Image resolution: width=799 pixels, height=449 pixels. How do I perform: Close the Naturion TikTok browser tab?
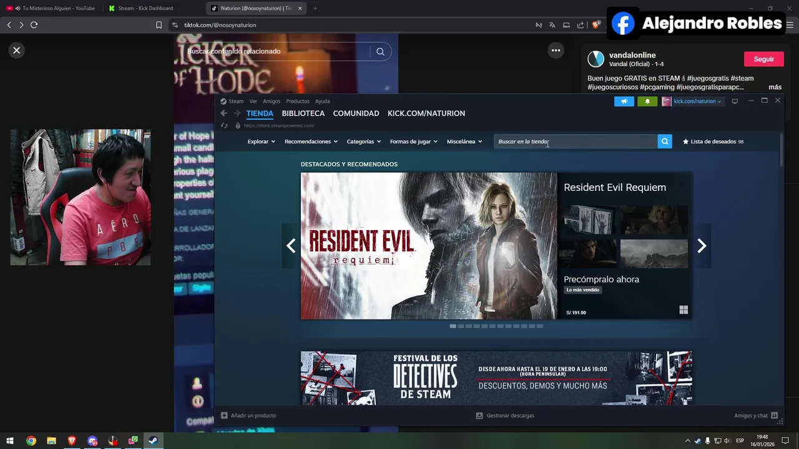tap(300, 8)
